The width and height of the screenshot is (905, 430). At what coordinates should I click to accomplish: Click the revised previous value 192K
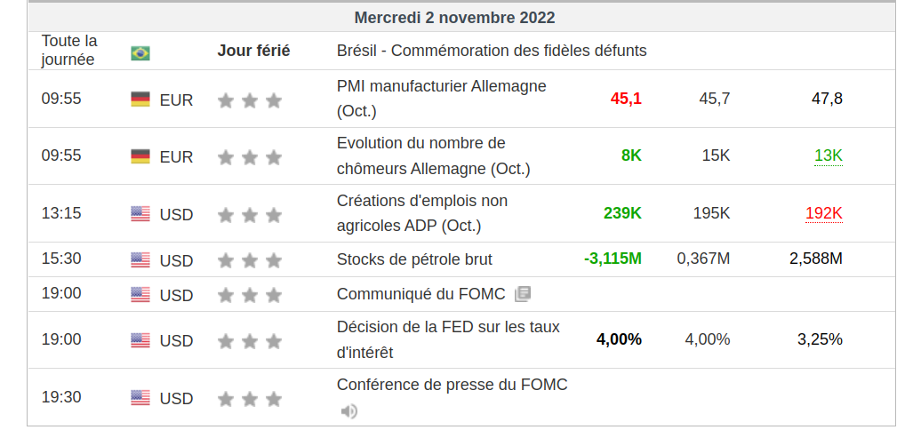coord(823,213)
